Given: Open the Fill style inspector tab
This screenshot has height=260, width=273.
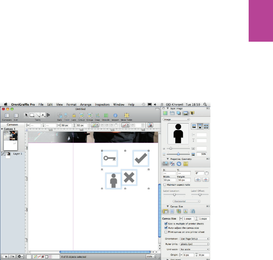Looking at the screenshot, I should pyautogui.click(x=165, y=113).
